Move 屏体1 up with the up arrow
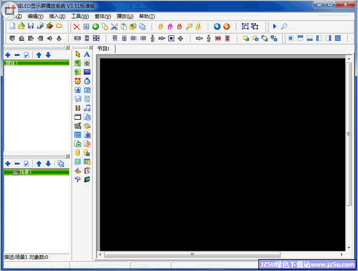This screenshot has width=358, height=271. tap(39, 55)
